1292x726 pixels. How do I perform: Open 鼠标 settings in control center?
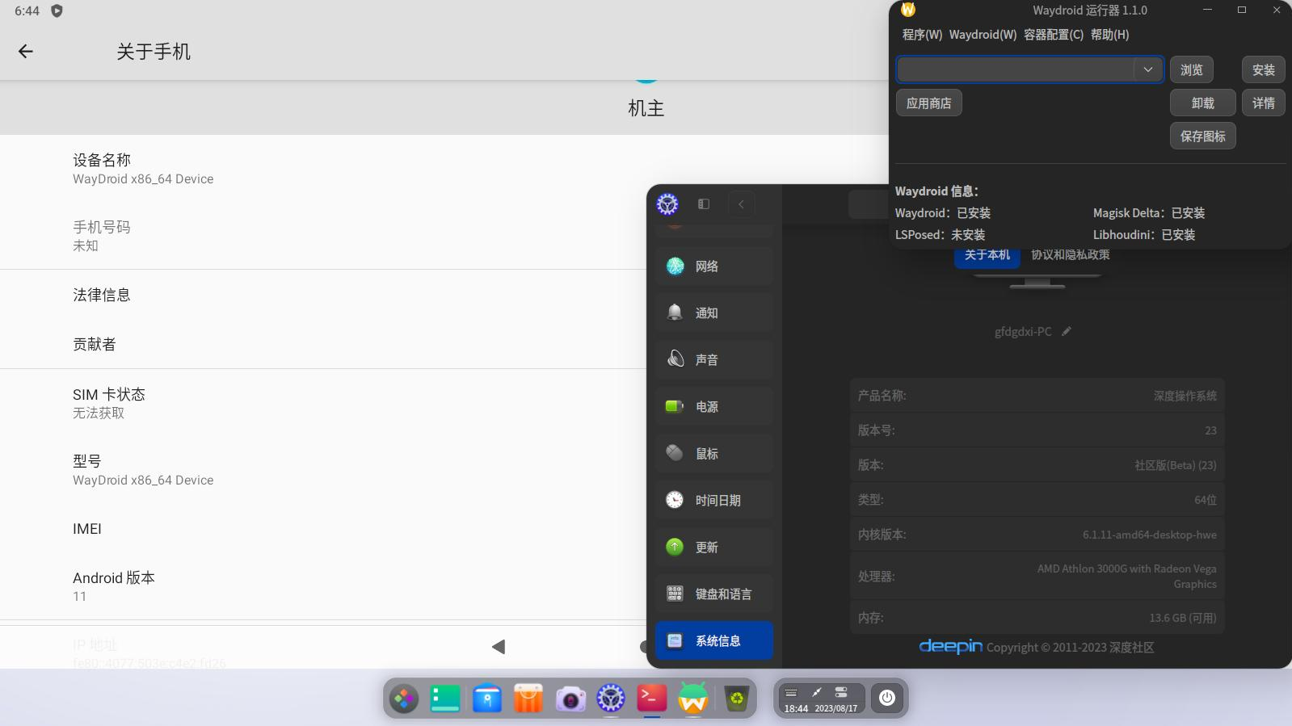click(714, 454)
